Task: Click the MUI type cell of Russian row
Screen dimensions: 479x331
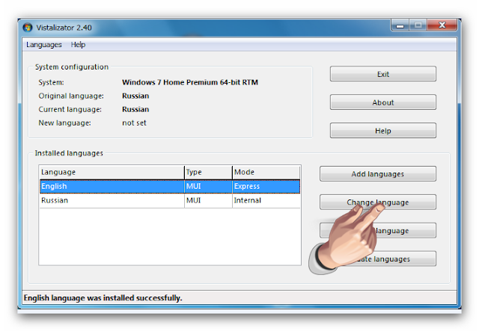Action: pyautogui.click(x=208, y=200)
